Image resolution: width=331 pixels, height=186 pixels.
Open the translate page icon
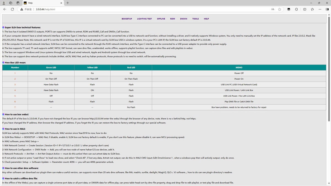[273, 9]
